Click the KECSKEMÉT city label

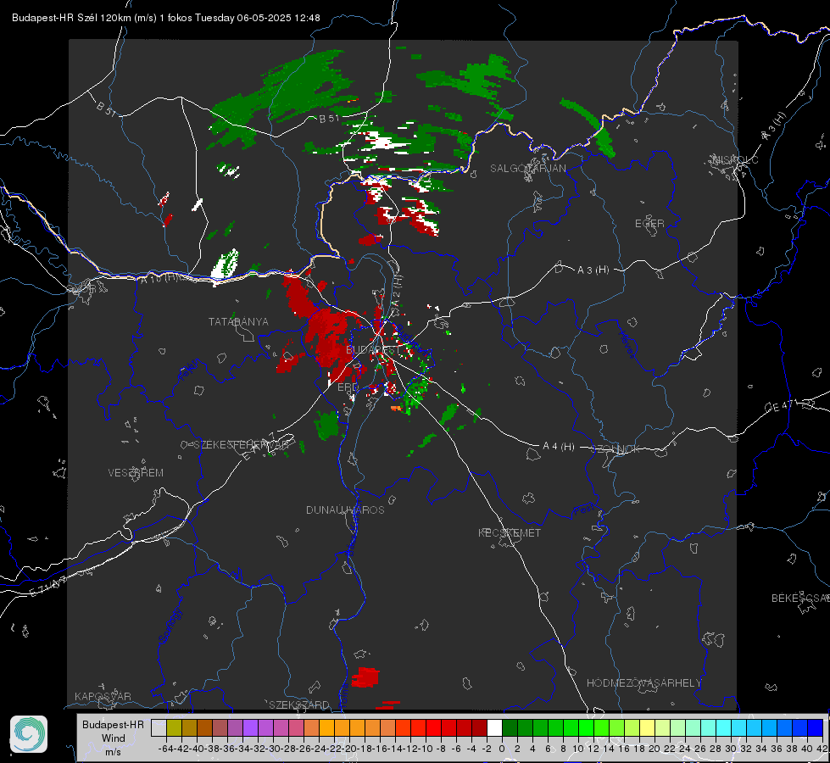(x=510, y=533)
